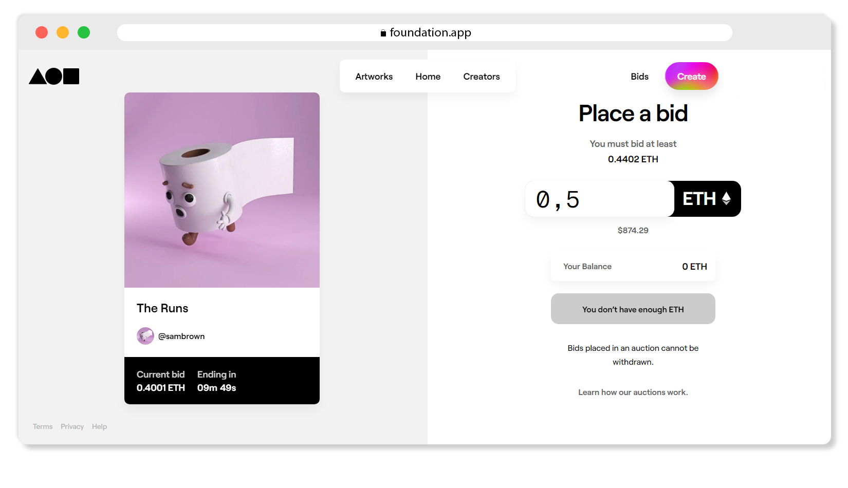Go to the Home nav tab
This screenshot has width=848, height=488.
[428, 77]
